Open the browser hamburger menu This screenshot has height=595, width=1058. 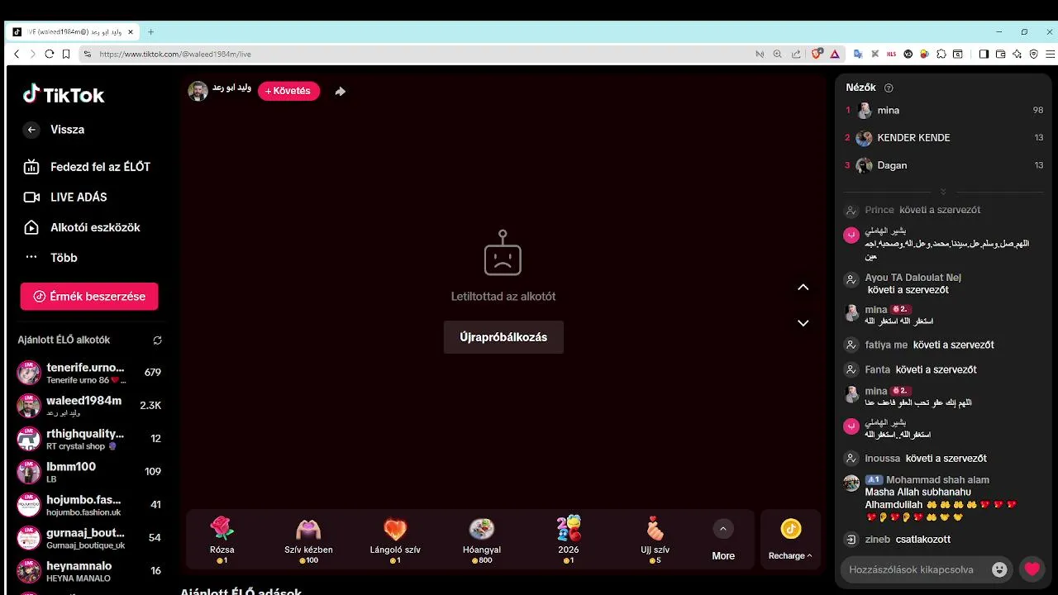point(1049,54)
